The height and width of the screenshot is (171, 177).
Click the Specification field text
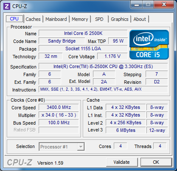click(x=103, y=66)
